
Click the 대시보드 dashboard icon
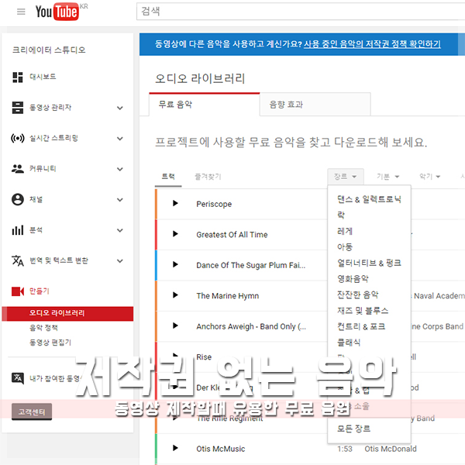click(18, 77)
